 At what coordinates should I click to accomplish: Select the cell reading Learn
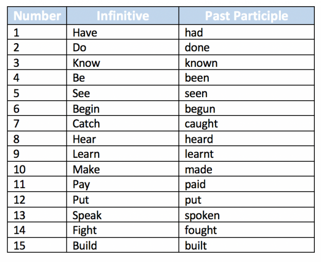pos(122,154)
